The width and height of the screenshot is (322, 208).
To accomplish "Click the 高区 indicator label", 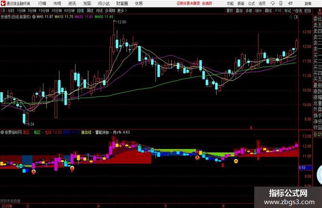I will point(26,133).
